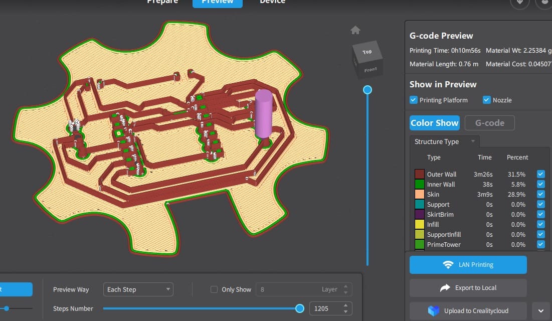
Task: Click Export to Local button
Action: pos(468,288)
